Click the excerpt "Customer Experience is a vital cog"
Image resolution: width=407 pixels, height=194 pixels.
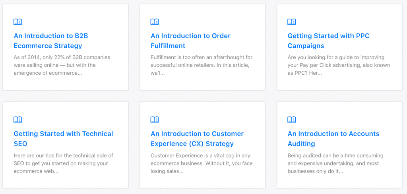point(201,163)
